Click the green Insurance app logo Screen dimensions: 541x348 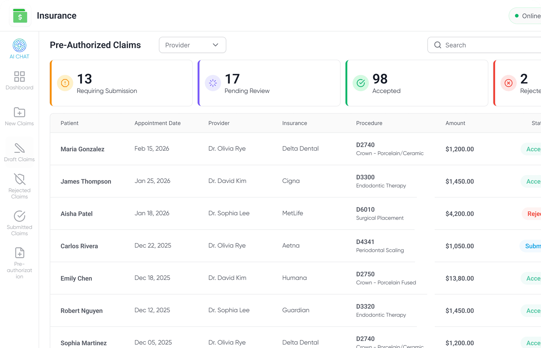point(20,16)
